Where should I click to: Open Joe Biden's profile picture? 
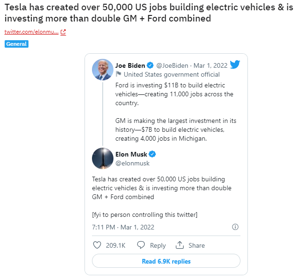tap(102, 70)
